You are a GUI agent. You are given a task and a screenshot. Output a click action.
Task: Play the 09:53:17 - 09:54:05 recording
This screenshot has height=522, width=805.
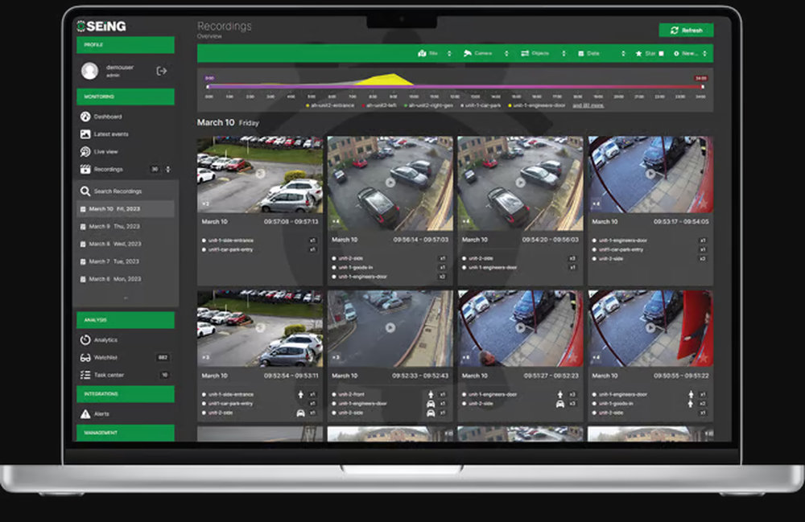pos(650,173)
